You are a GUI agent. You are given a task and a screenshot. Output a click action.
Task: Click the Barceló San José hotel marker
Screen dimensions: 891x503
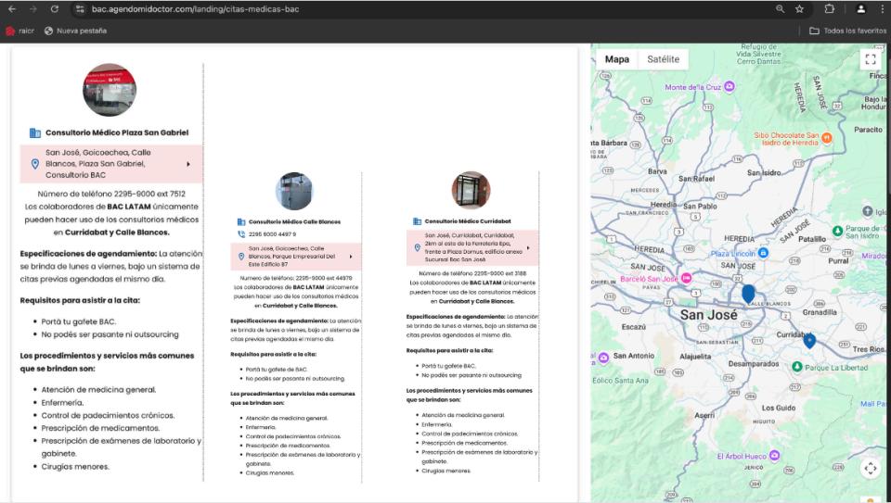[x=687, y=278]
